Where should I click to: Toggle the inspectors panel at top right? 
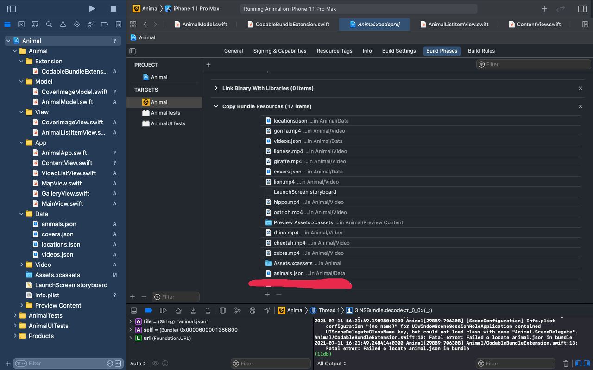click(582, 8)
